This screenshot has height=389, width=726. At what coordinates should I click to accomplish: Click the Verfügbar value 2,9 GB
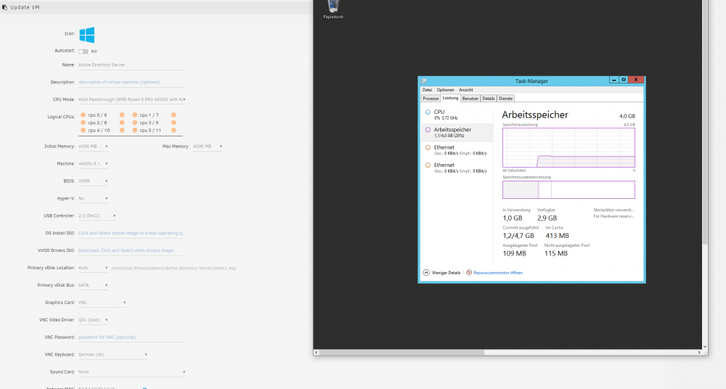click(547, 218)
